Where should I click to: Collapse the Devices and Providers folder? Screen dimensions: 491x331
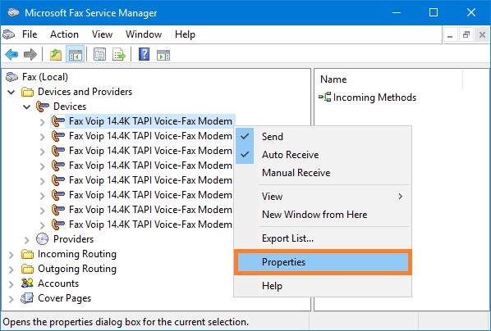[x=11, y=92]
